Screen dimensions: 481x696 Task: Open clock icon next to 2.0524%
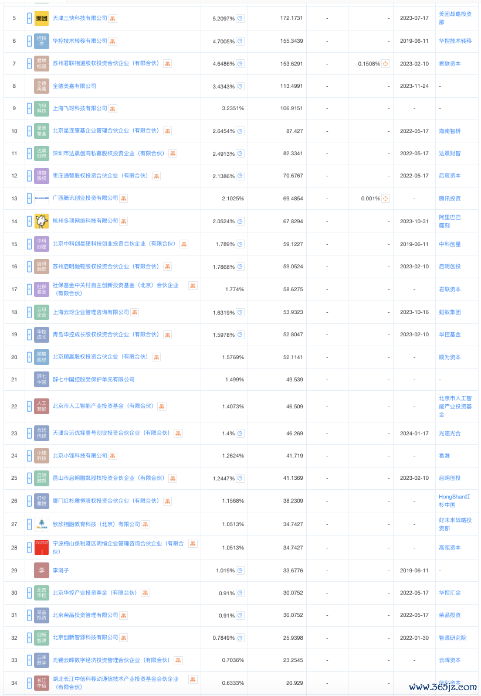tap(240, 221)
